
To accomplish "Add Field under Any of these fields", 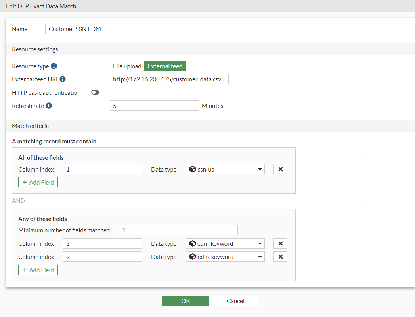I will [x=38, y=270].
